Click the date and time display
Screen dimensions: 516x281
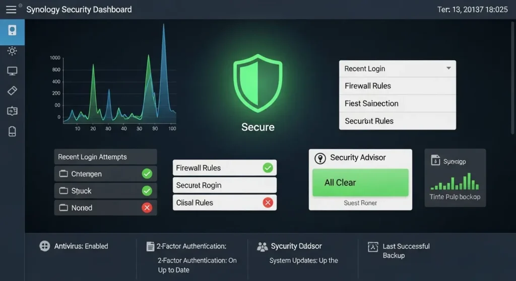472,10
